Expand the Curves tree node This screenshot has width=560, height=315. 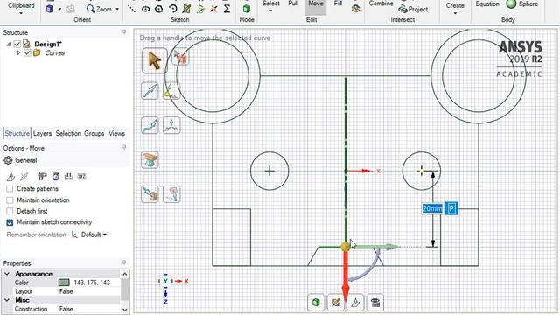(x=18, y=52)
